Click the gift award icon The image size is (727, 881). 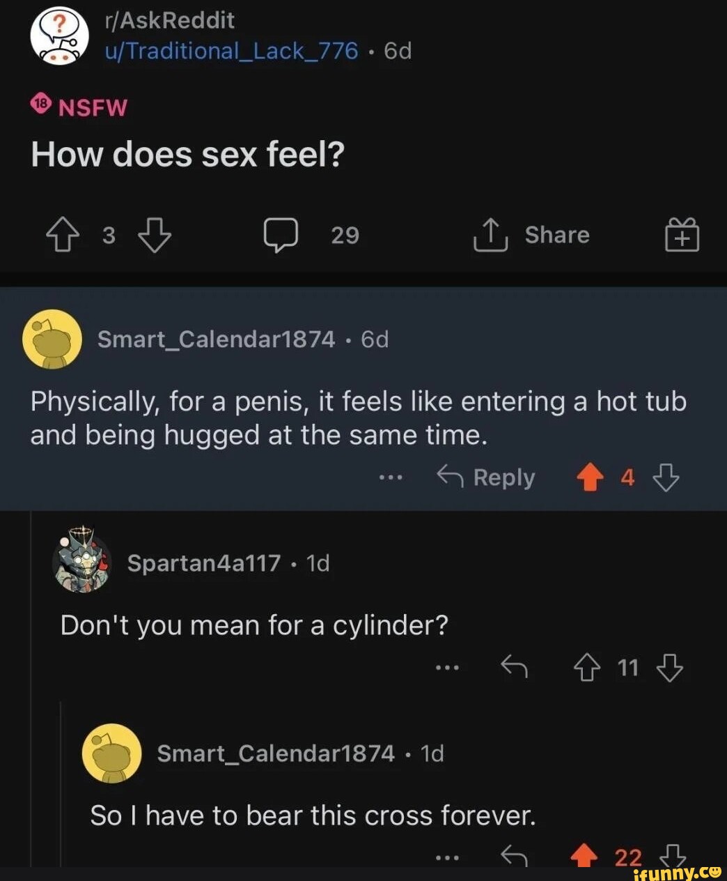[x=682, y=234]
